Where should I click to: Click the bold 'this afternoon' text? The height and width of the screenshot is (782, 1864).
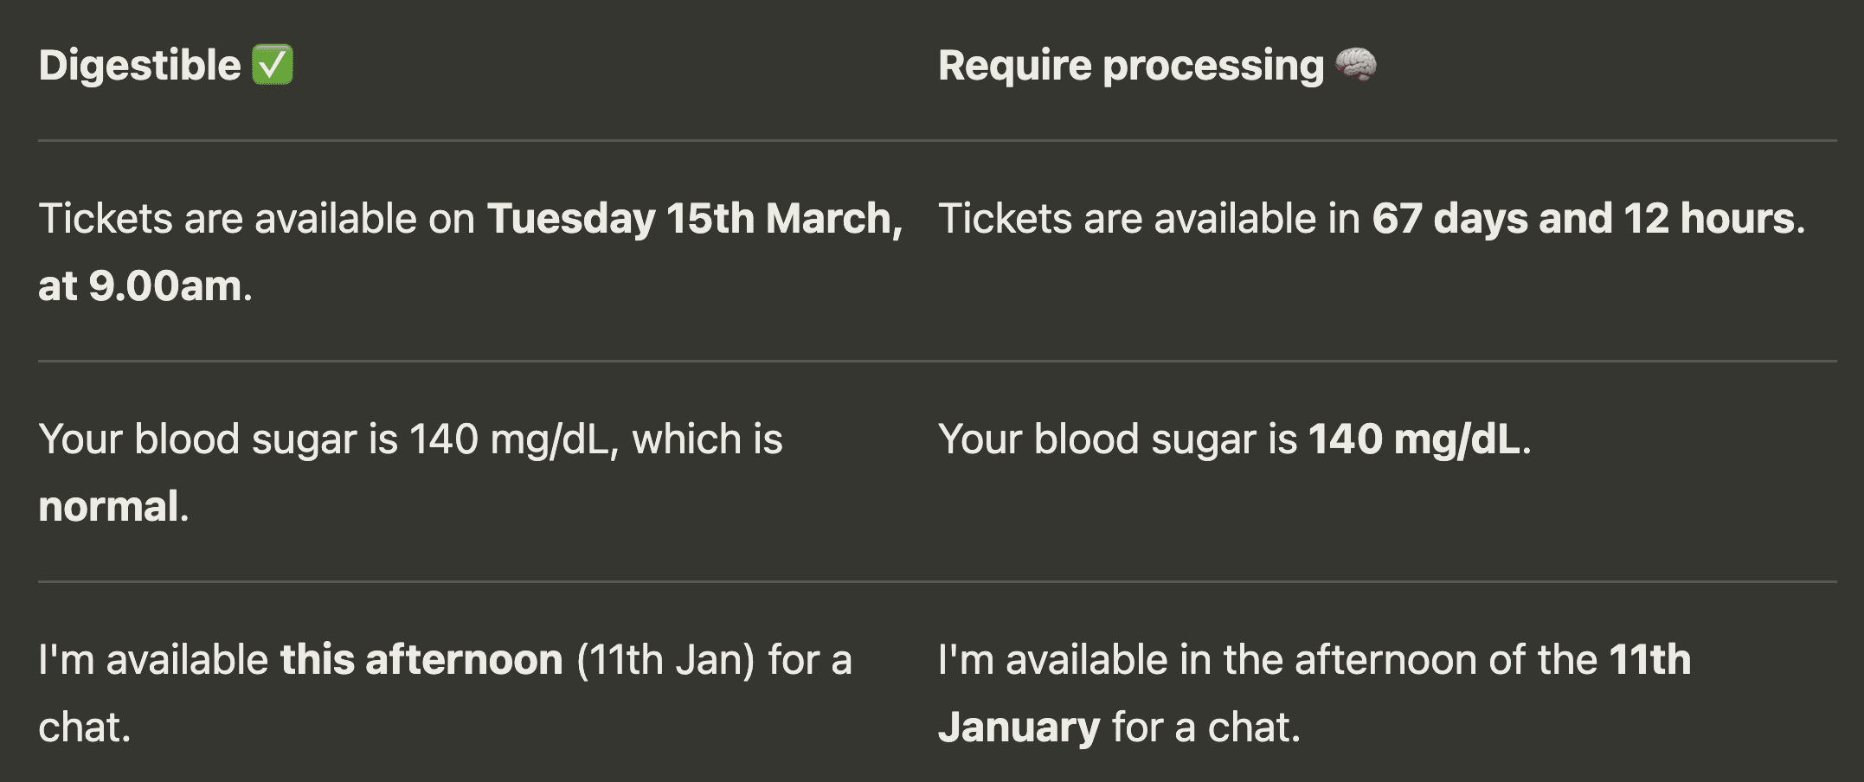tap(421, 660)
